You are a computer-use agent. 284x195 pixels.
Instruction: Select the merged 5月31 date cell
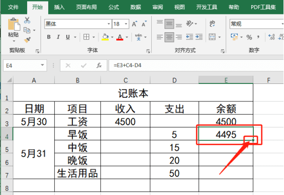34,153
